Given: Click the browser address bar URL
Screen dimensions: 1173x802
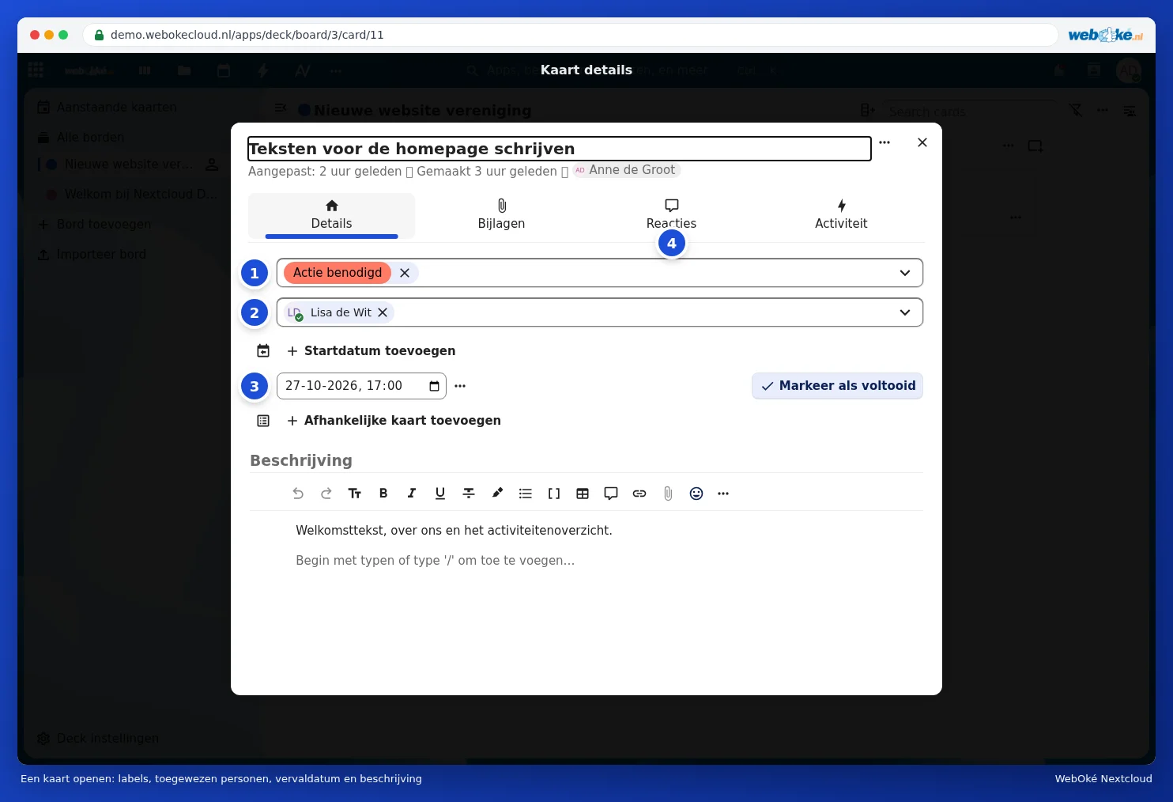Looking at the screenshot, I should click(x=247, y=35).
